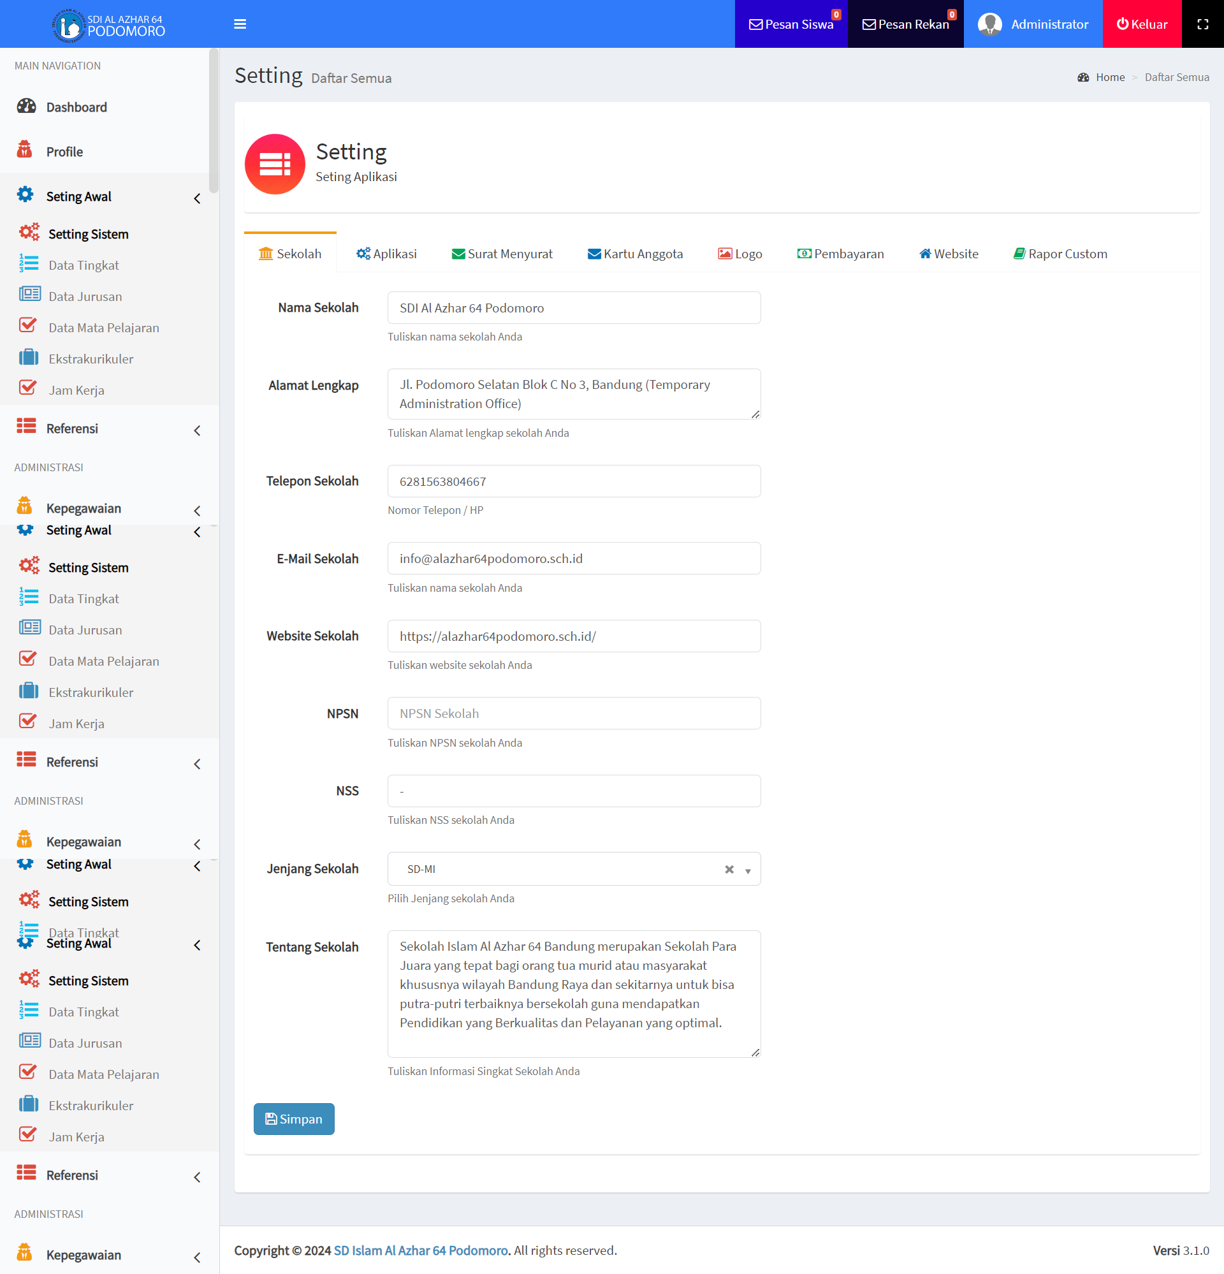Open Pesan Siswa message inbox
Viewport: 1224px width, 1274px height.
[x=790, y=24]
